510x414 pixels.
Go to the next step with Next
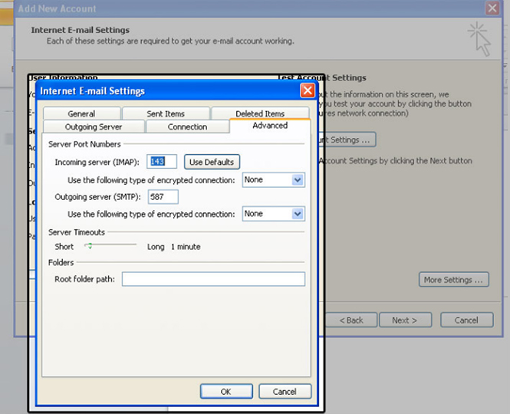(x=404, y=320)
